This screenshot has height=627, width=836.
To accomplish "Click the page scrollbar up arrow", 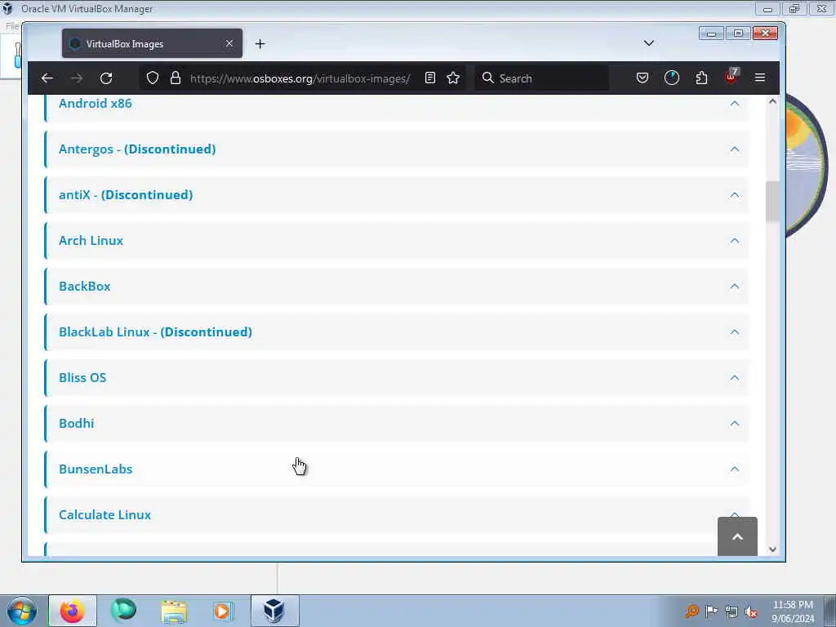I will tap(772, 101).
